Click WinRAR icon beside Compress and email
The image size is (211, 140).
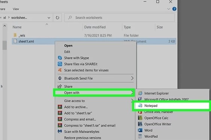coord(60,119)
